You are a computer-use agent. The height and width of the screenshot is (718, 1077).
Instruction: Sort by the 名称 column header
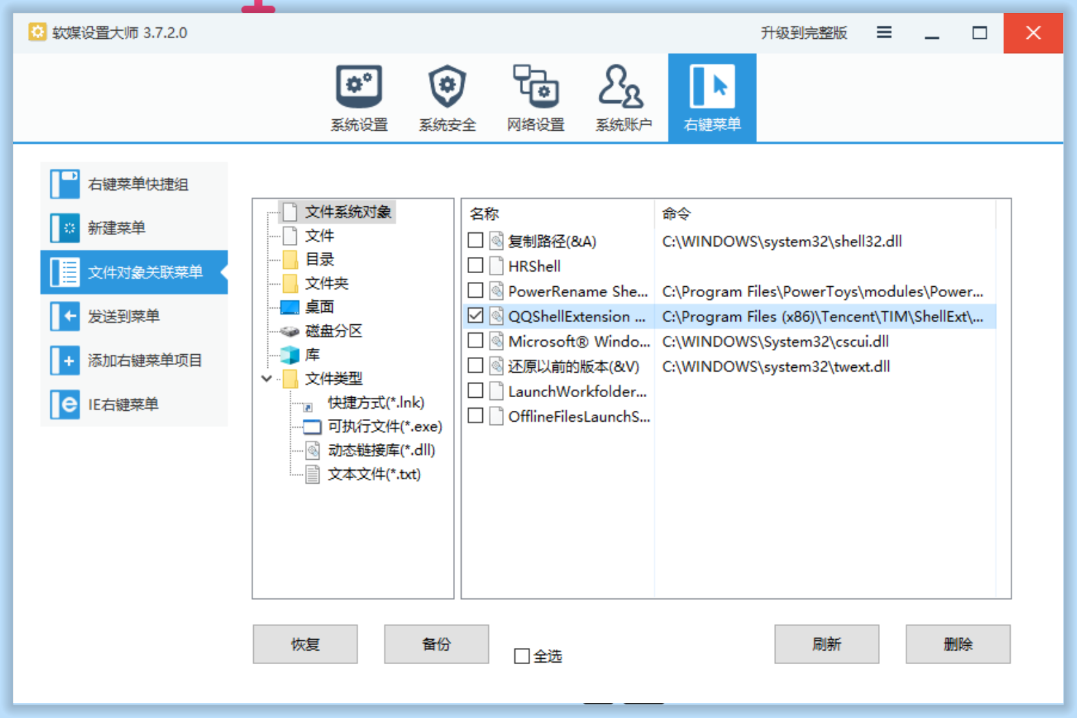[484, 214]
